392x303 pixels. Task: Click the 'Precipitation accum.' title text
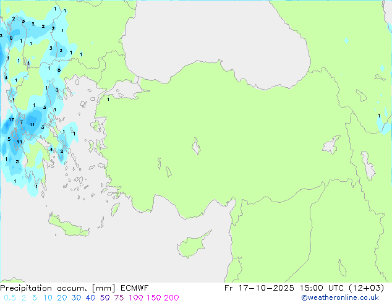point(44,288)
